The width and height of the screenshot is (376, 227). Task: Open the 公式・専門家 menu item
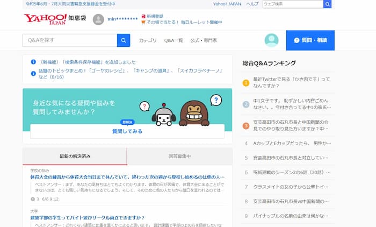tap(204, 40)
